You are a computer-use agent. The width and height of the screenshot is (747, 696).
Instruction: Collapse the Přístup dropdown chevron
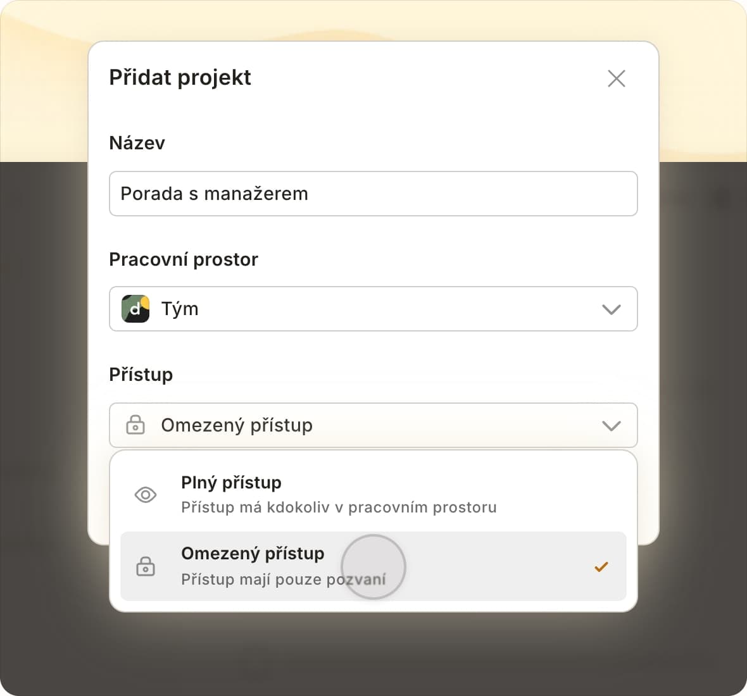[611, 426]
